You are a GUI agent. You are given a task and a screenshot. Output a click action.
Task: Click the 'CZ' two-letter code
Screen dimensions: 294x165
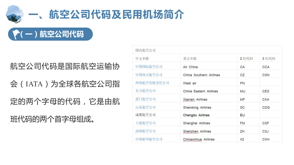[x=242, y=75]
